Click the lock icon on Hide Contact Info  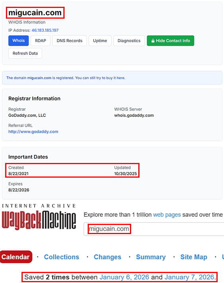tap(153, 41)
